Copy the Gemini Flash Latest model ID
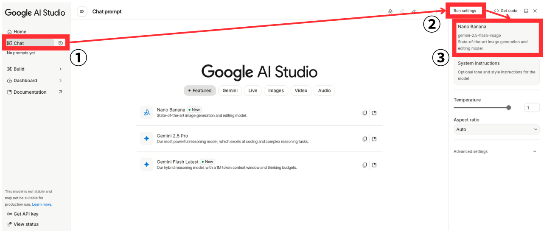The height and width of the screenshot is (232, 544). 365,165
